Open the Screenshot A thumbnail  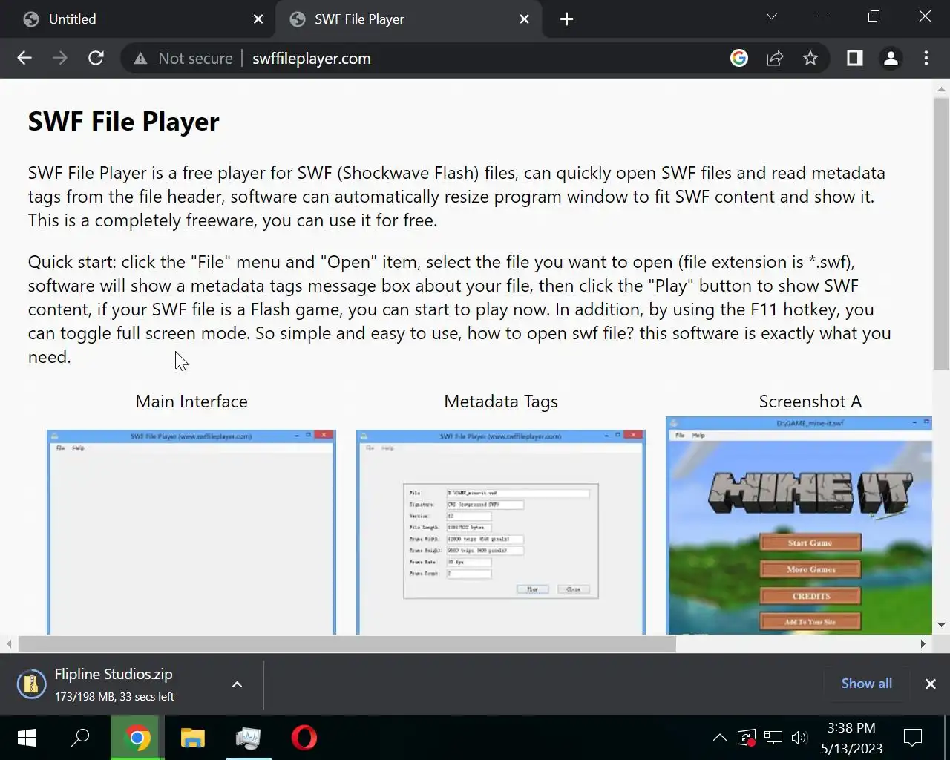799,525
